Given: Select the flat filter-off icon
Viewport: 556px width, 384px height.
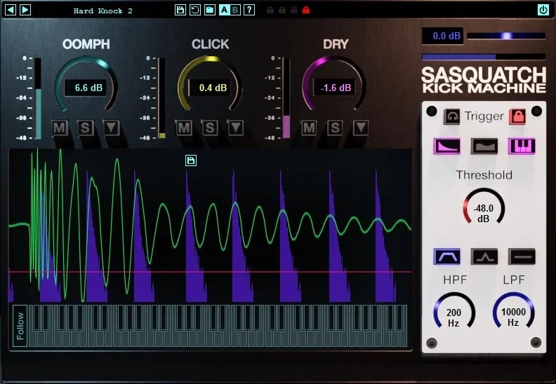Looking at the screenshot, I should tap(521, 256).
